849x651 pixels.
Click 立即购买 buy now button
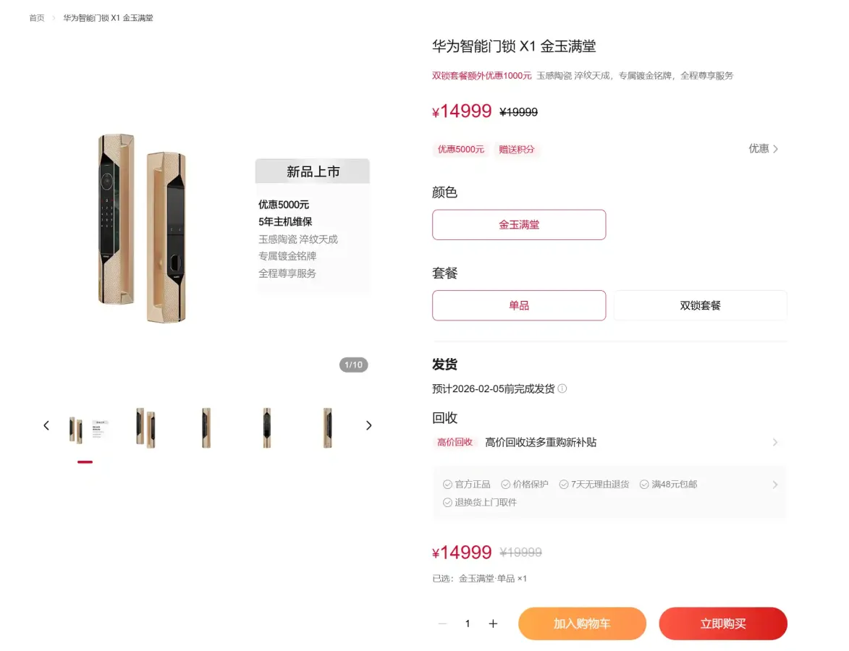click(723, 624)
